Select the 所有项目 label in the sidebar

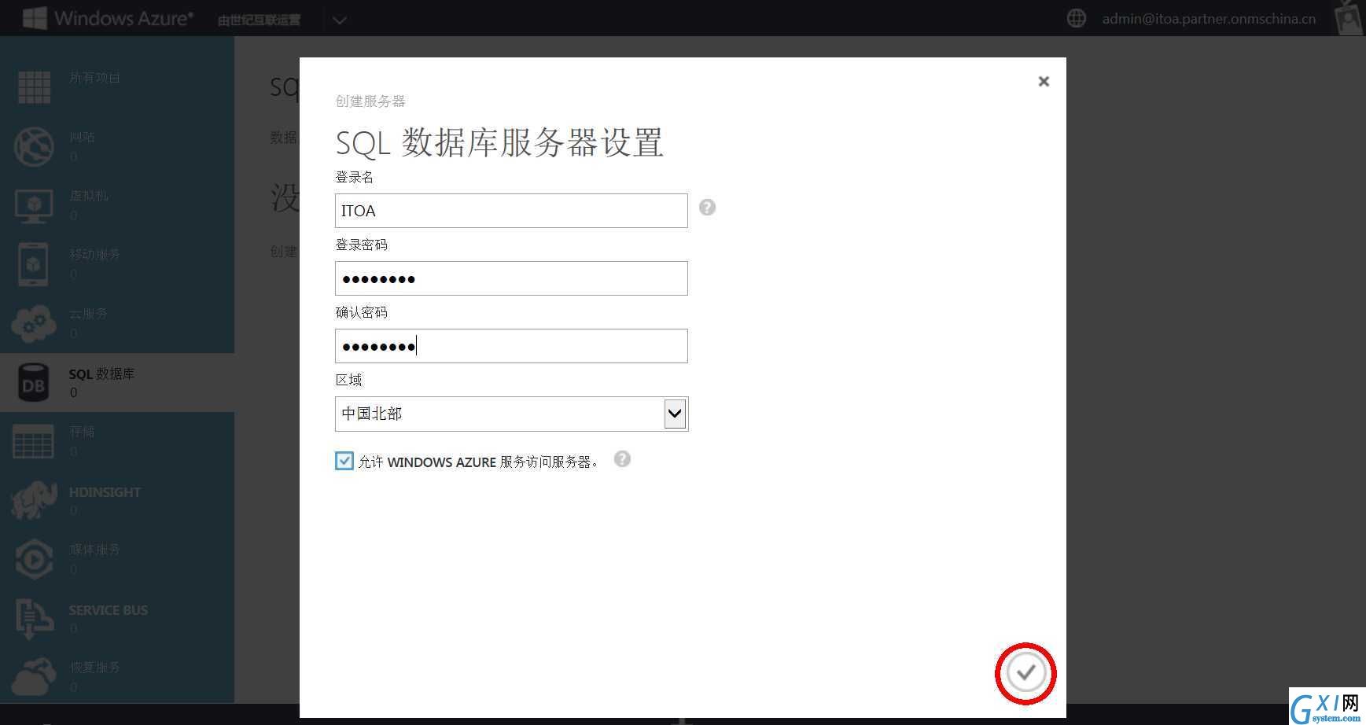[94, 78]
